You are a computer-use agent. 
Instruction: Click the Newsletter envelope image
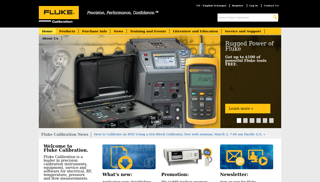click(246, 157)
